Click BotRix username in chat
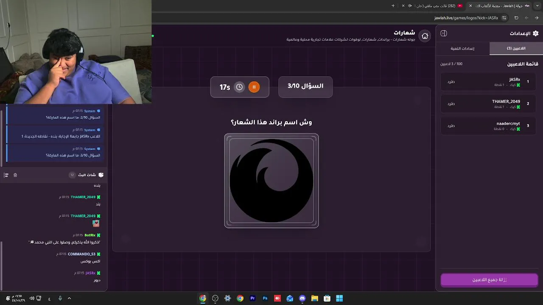The height and width of the screenshot is (305, 543). [90, 235]
